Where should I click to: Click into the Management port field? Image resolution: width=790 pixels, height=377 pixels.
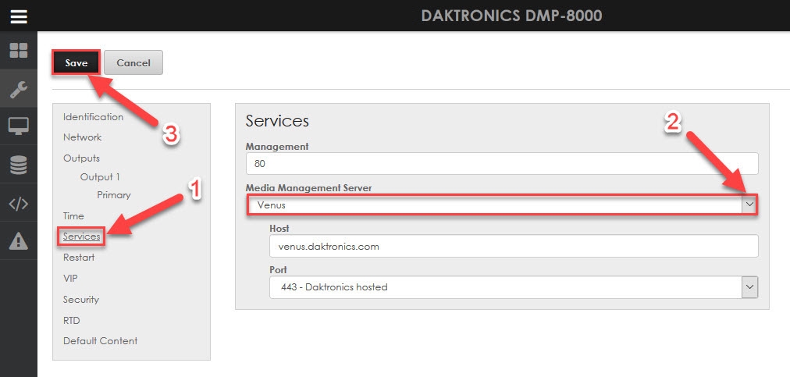501,164
